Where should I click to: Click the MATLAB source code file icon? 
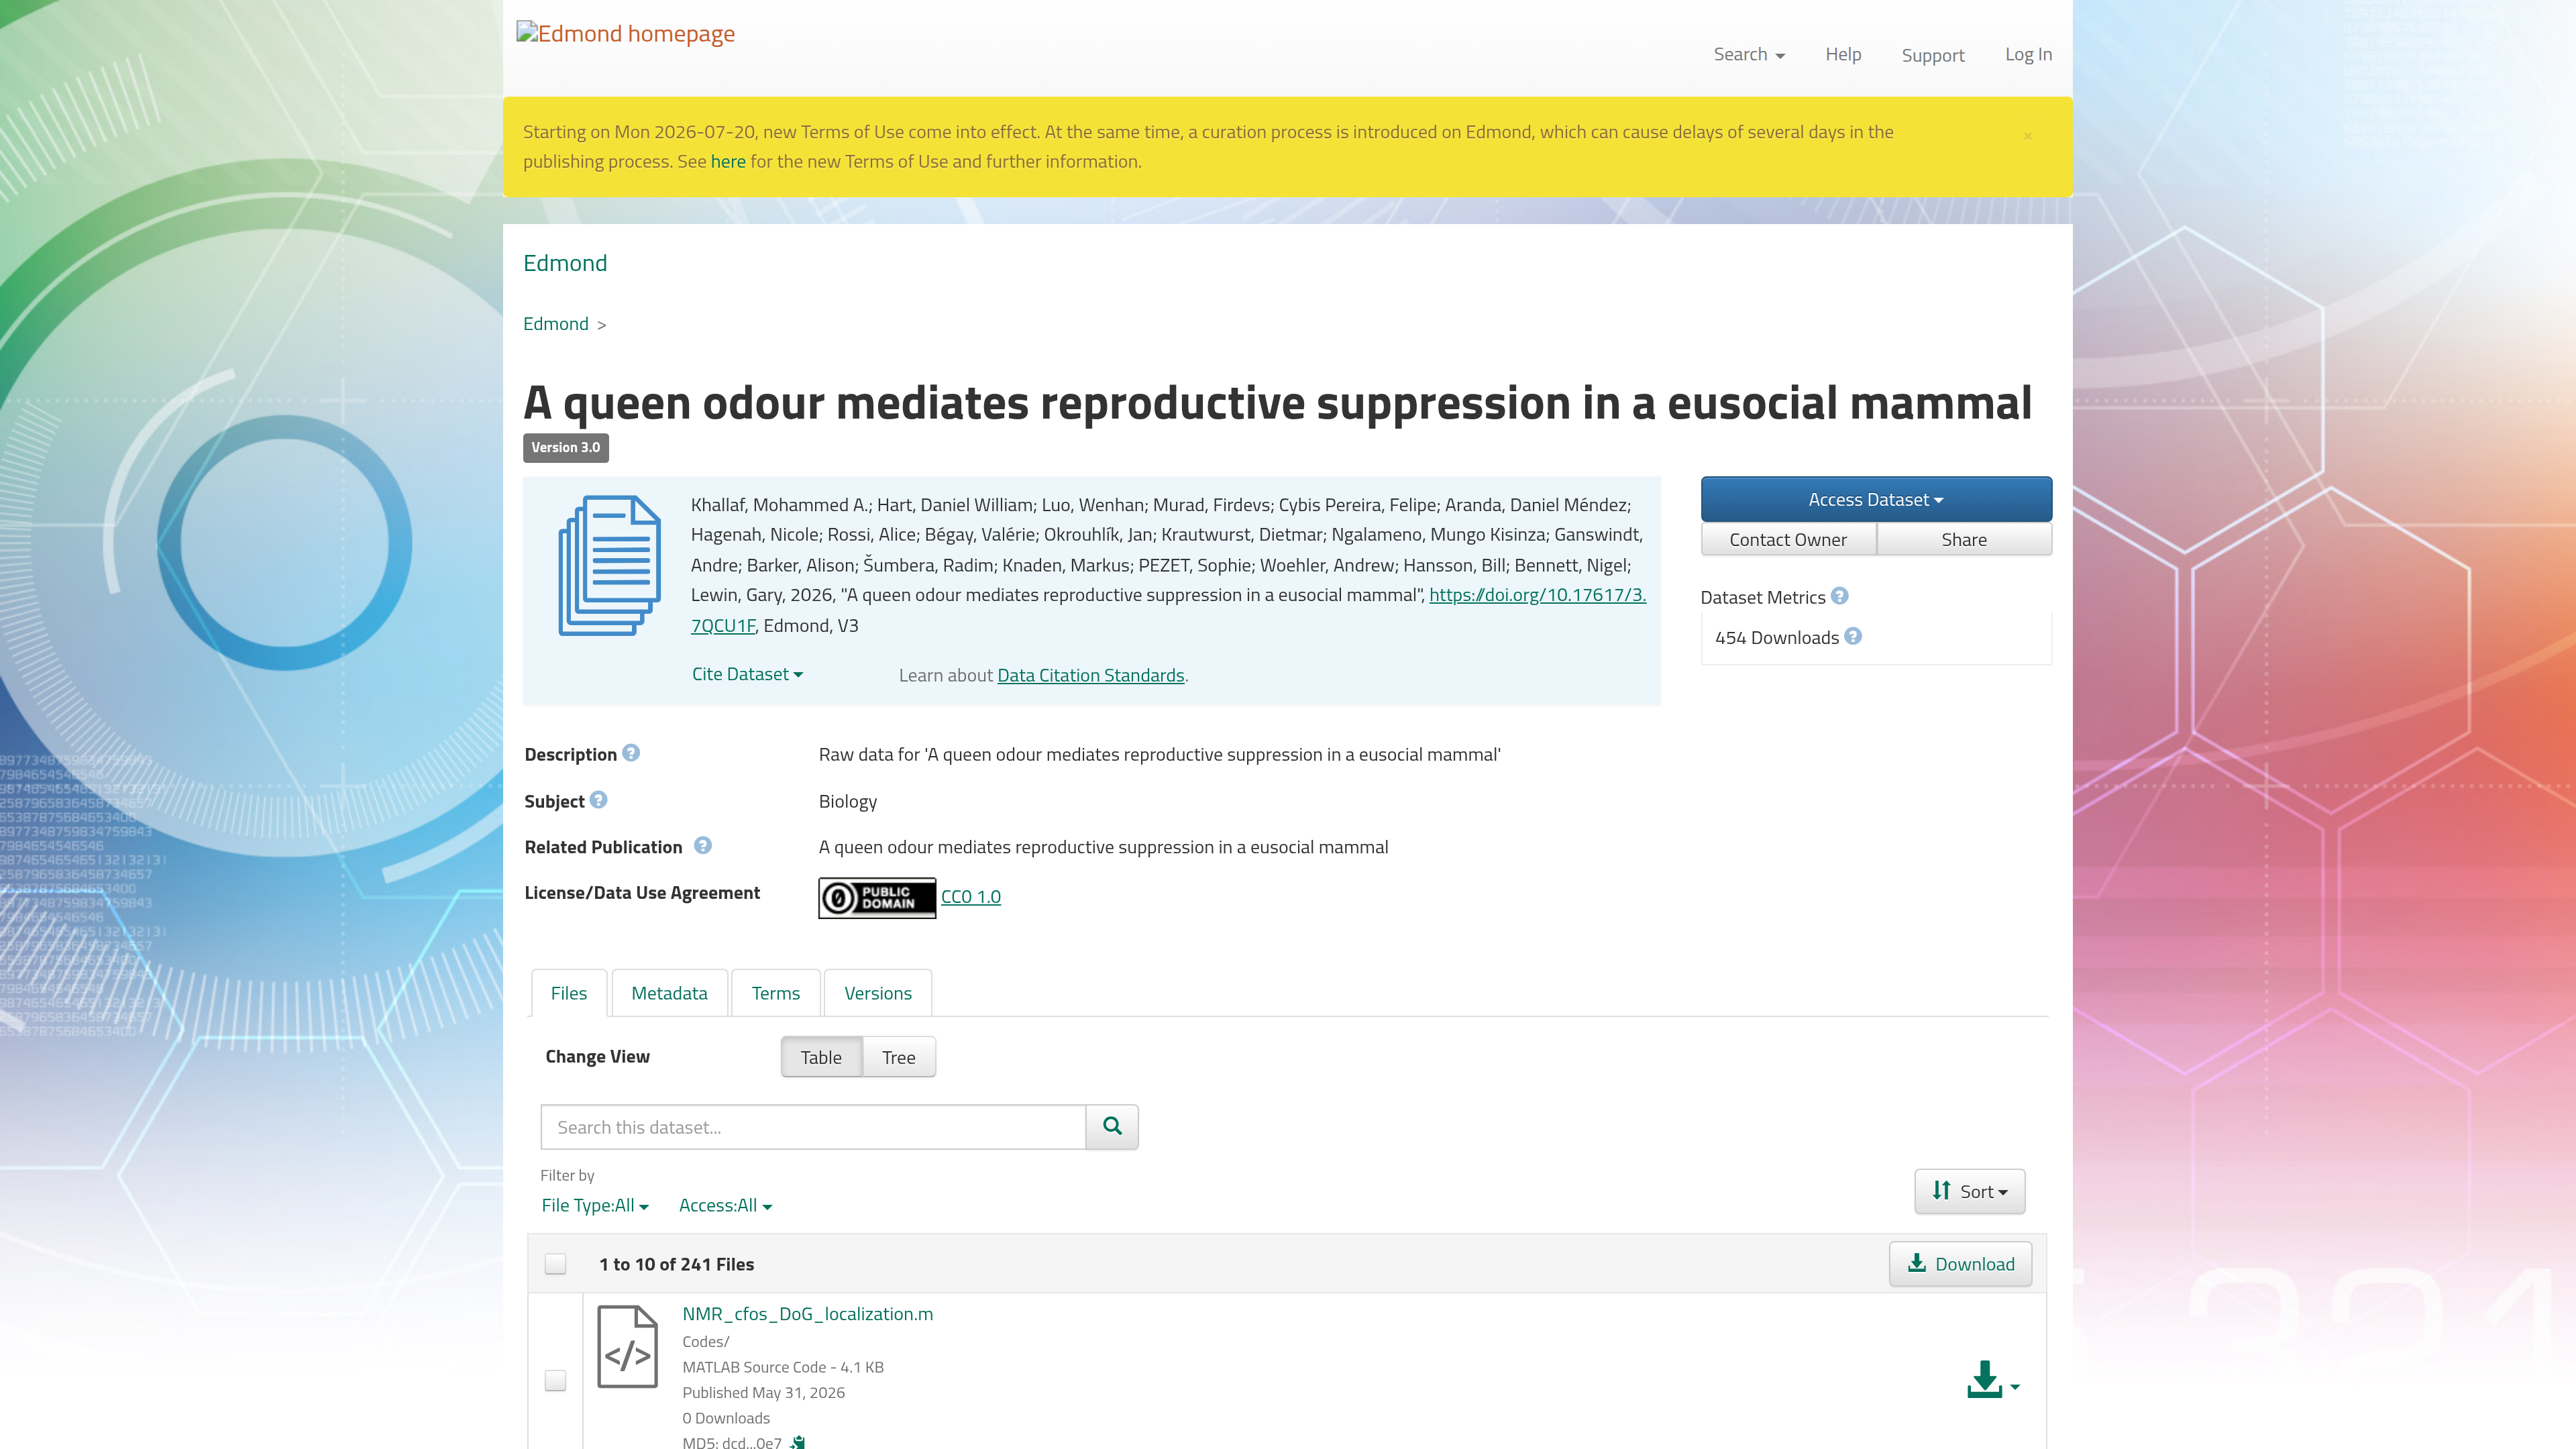(627, 1346)
